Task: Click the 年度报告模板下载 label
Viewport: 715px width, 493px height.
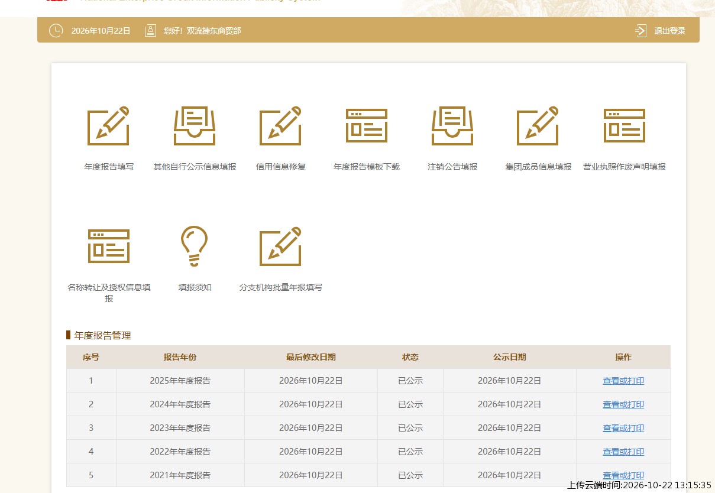Action: tap(367, 167)
